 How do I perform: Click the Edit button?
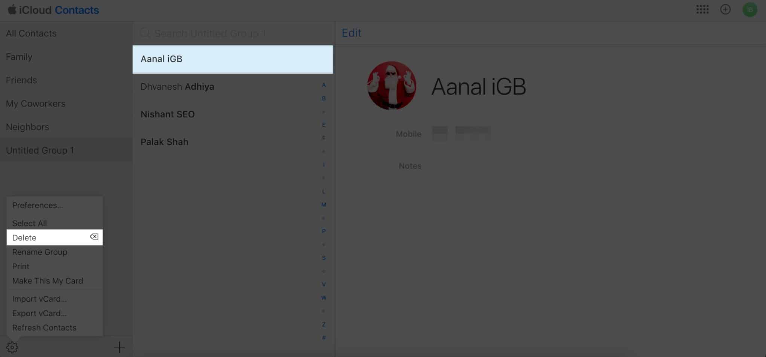351,33
